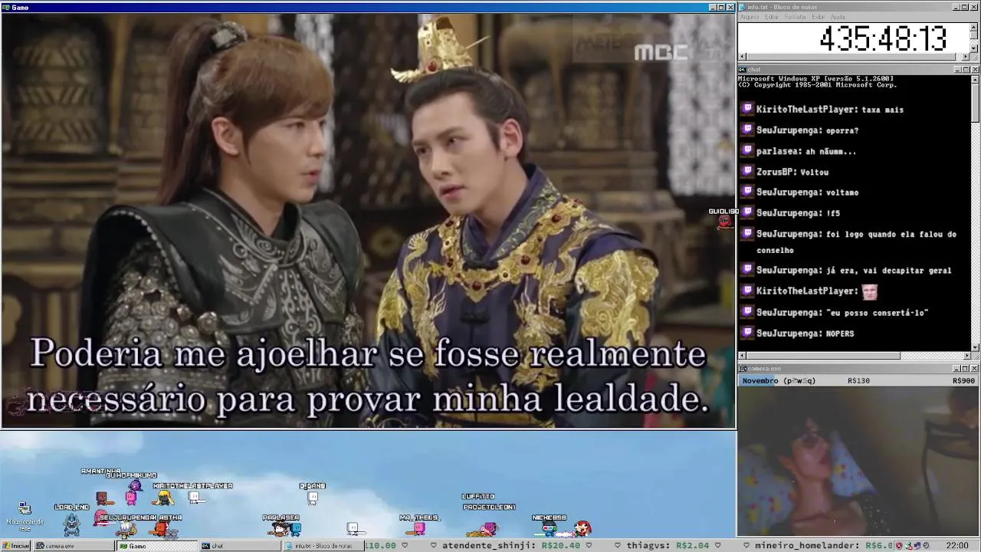Click the 435:48:13 timer text

883,38
